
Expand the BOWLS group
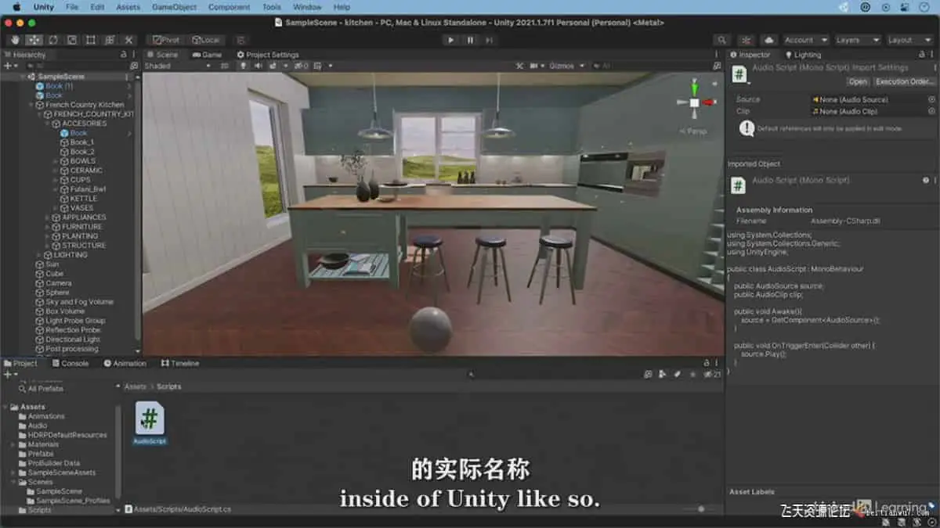point(56,161)
